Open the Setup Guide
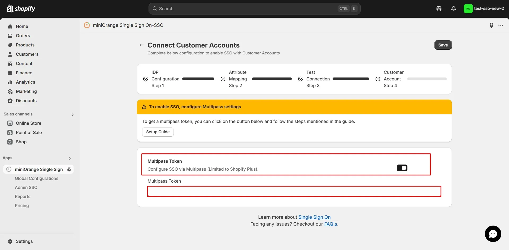 158,132
